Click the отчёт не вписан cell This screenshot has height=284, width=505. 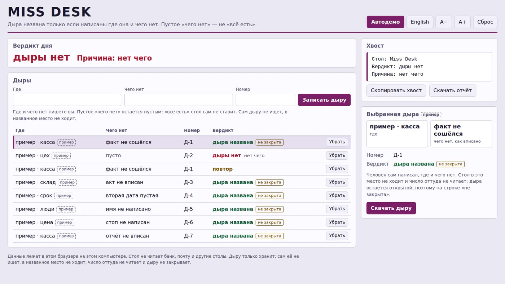click(x=127, y=236)
